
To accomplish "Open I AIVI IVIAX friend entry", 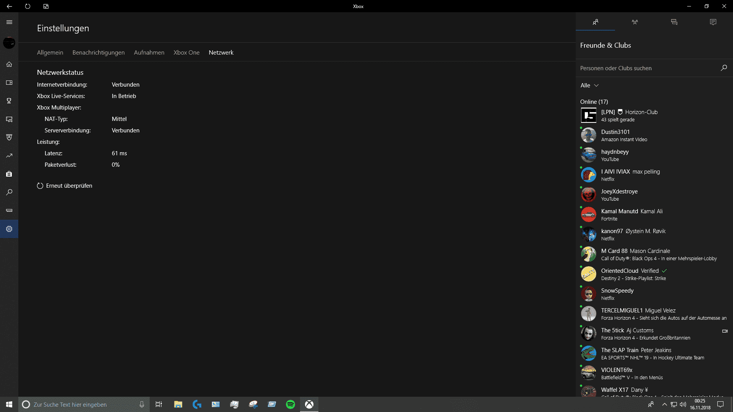I will (654, 175).
